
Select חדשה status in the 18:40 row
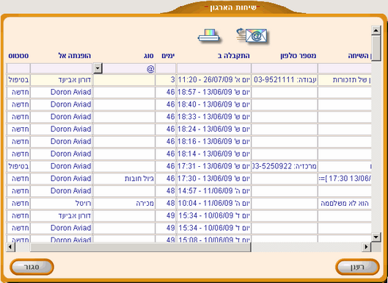[18, 104]
